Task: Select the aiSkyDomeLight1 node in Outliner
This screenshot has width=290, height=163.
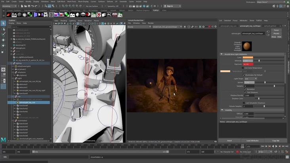Action: click(25, 66)
